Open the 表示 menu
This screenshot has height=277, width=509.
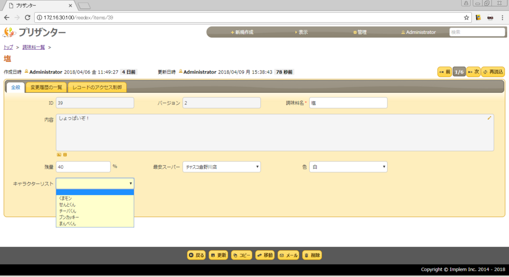(301, 32)
